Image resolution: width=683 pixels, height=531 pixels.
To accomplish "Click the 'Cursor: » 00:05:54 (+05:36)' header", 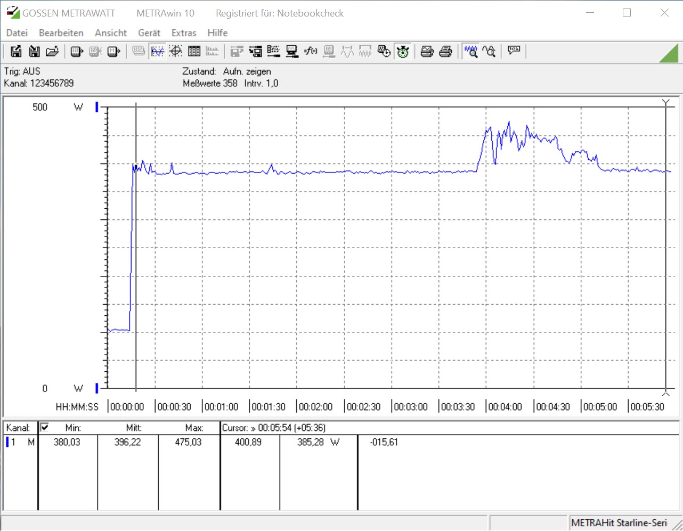I will tap(274, 428).
